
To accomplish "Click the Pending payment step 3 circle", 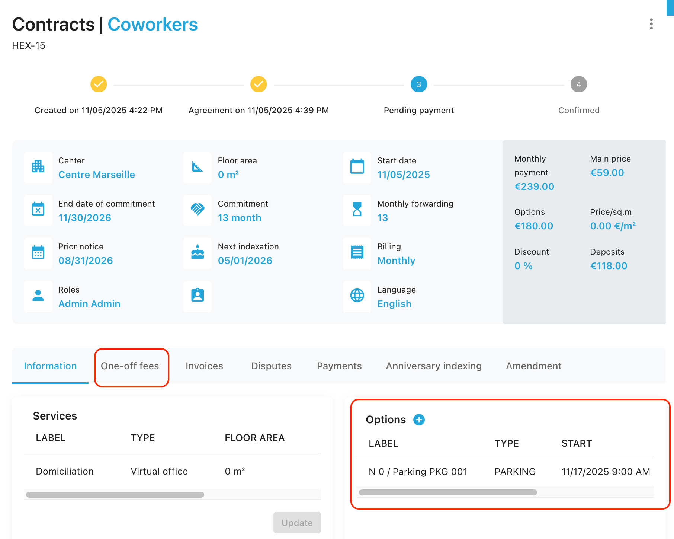I will click(418, 84).
